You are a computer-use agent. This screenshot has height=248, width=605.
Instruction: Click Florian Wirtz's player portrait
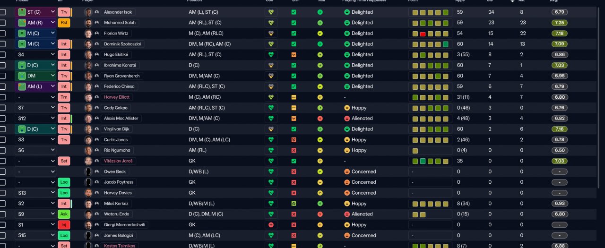[88, 34]
